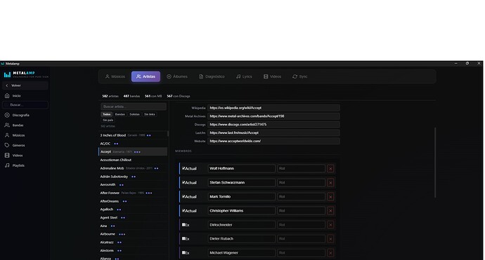
Task: Select artist Adrenaline Mob
Action: point(133,168)
